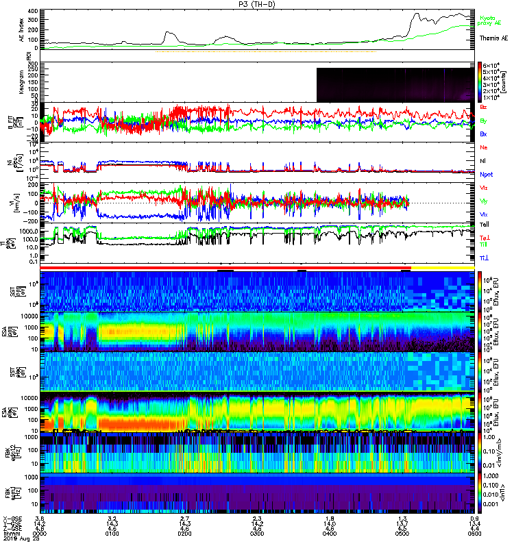The width and height of the screenshot is (514, 548).
Task: Click the red Bz legend label
Action: click(x=483, y=107)
